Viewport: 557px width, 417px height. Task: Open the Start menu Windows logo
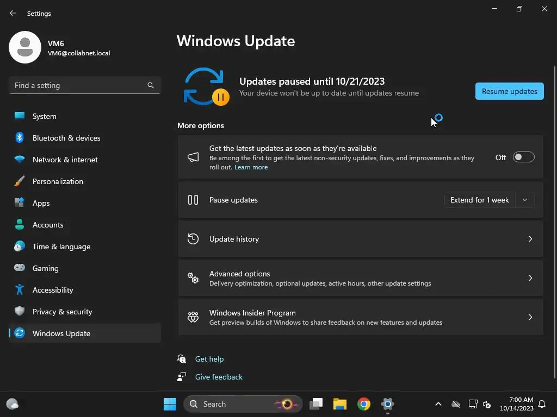pyautogui.click(x=170, y=404)
